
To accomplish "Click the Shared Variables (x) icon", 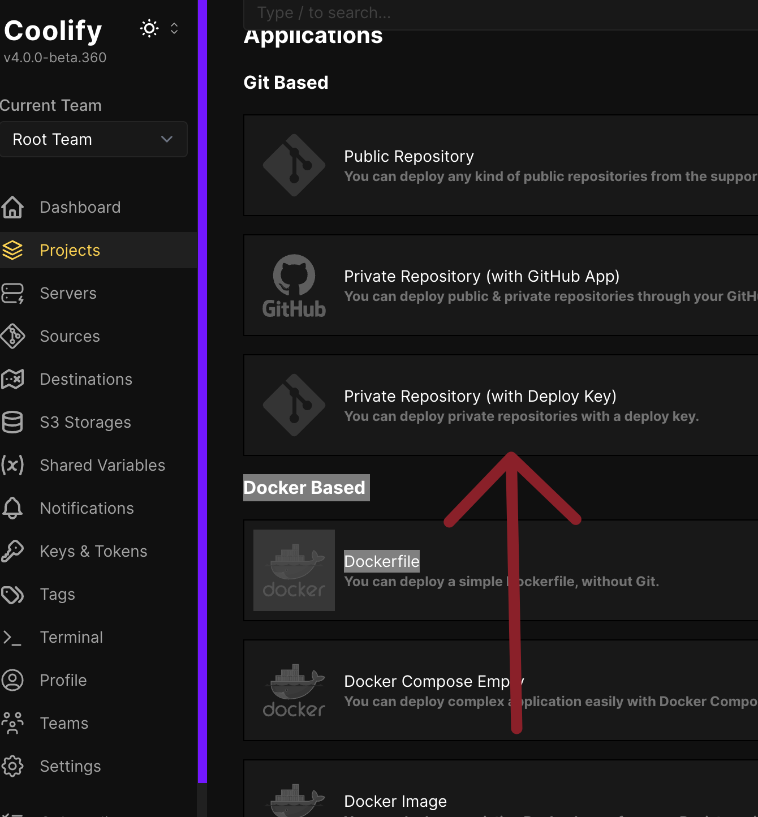I will 12,465.
